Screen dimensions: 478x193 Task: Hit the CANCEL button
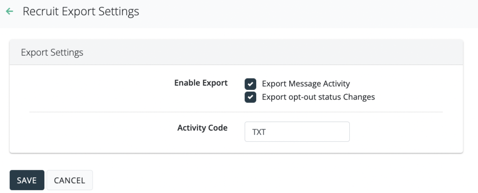(x=69, y=180)
